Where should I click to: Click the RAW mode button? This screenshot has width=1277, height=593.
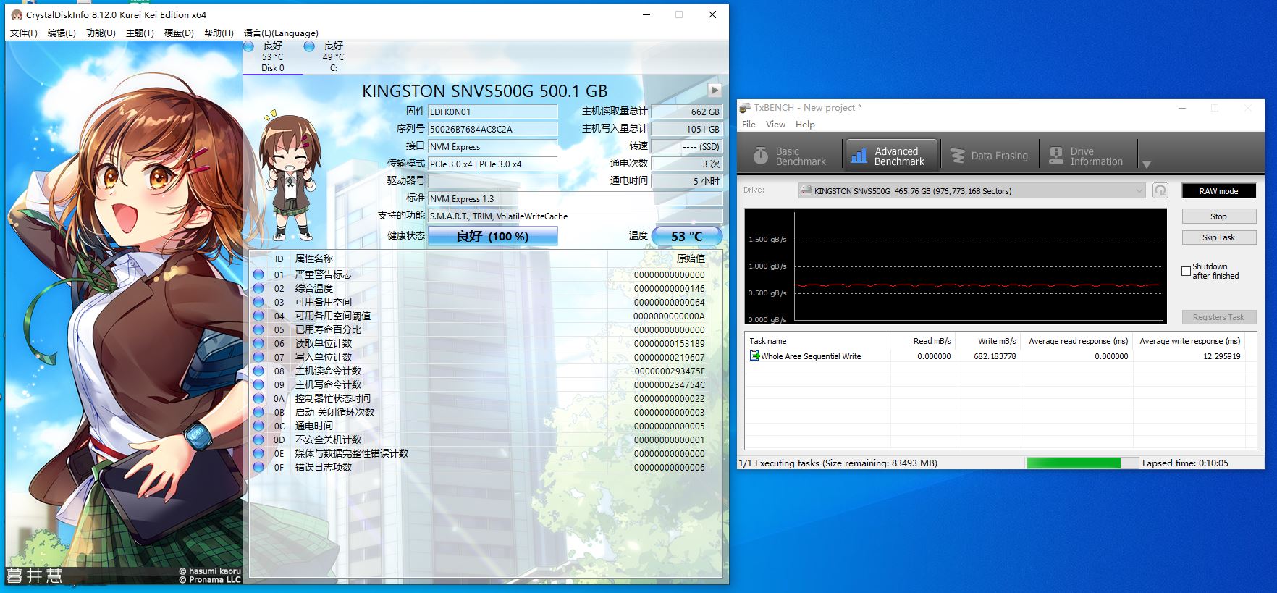point(1218,191)
